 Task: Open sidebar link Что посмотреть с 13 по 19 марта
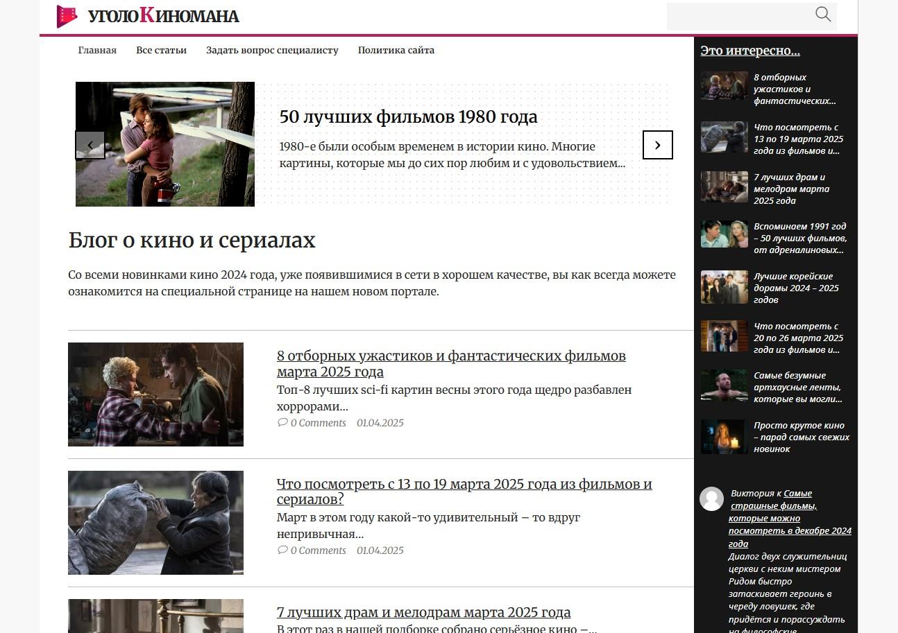(799, 139)
